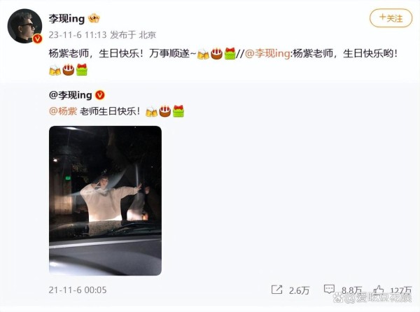Click the 发布于 北京 location text
420x312 pixels.
pyautogui.click(x=133, y=35)
